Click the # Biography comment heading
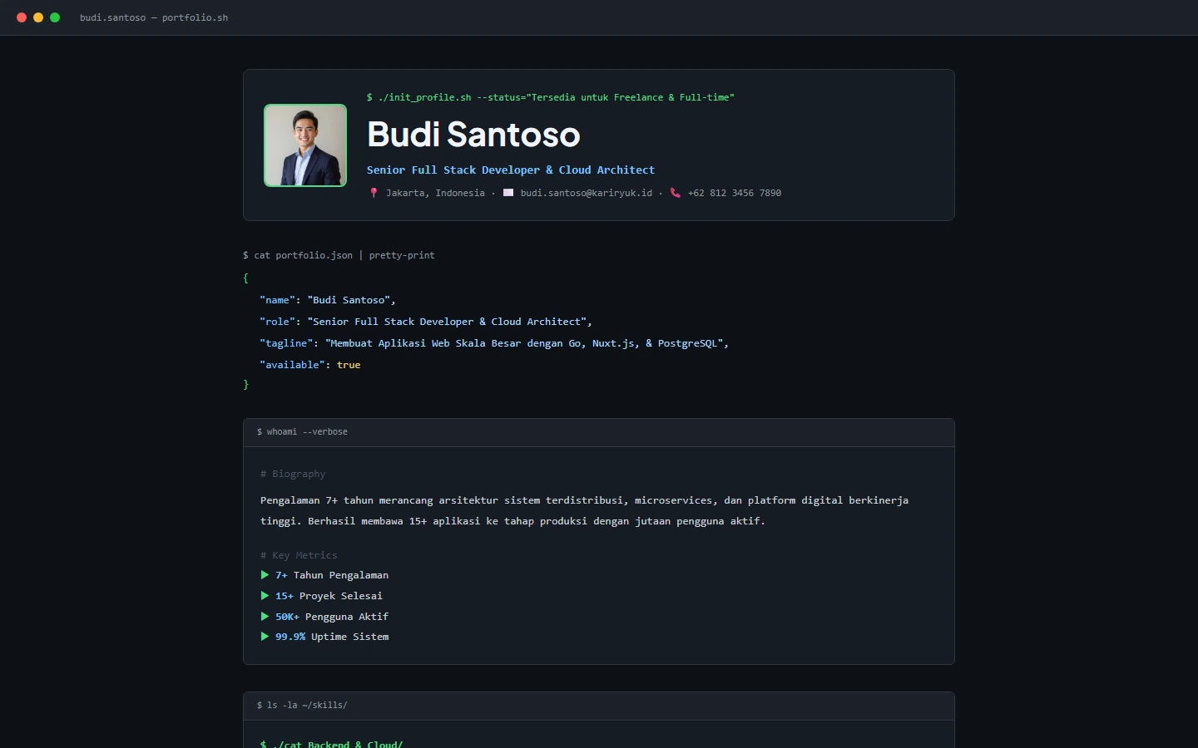 coord(293,474)
